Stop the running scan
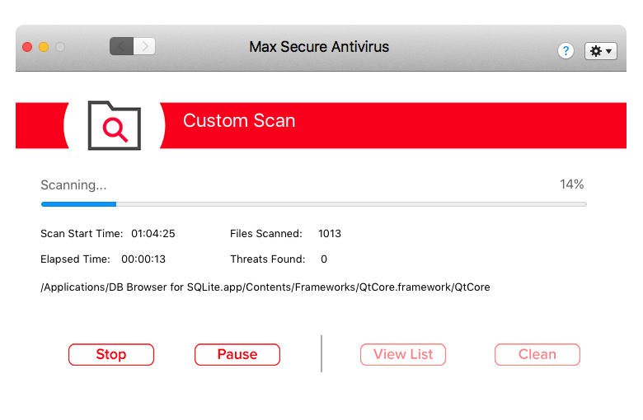Image resolution: width=643 pixels, height=420 pixels. [x=111, y=354]
